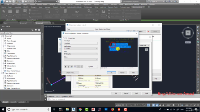Open the Symbol dropdown button
Image resolution: width=200 pixels, height=112 pixels.
pos(92,67)
